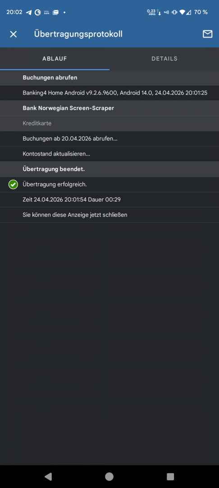
Task: Select 'Bank Norwegian Screen-Scraper' row
Action: tap(109, 108)
